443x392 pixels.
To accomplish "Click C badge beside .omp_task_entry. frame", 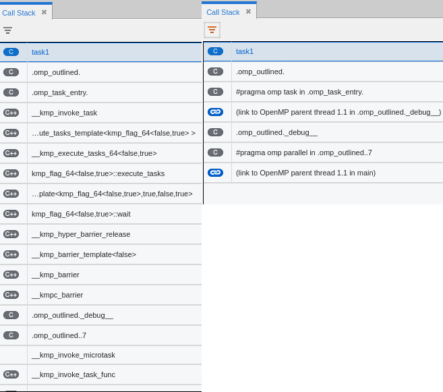I will point(11,92).
